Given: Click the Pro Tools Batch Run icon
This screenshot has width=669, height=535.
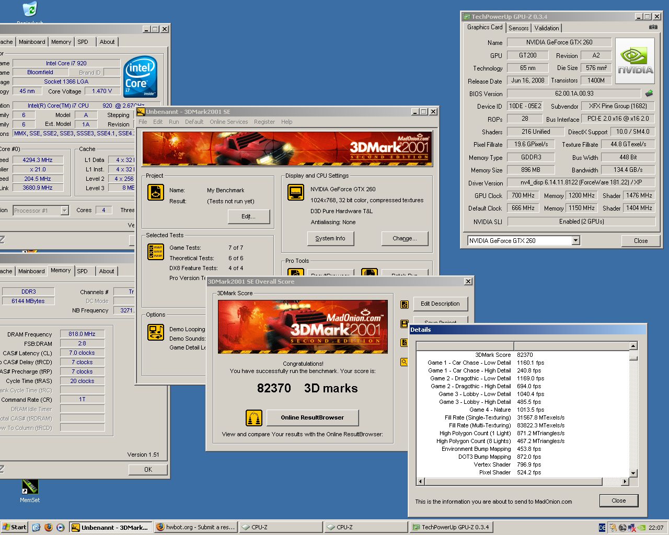Looking at the screenshot, I should (x=369, y=272).
